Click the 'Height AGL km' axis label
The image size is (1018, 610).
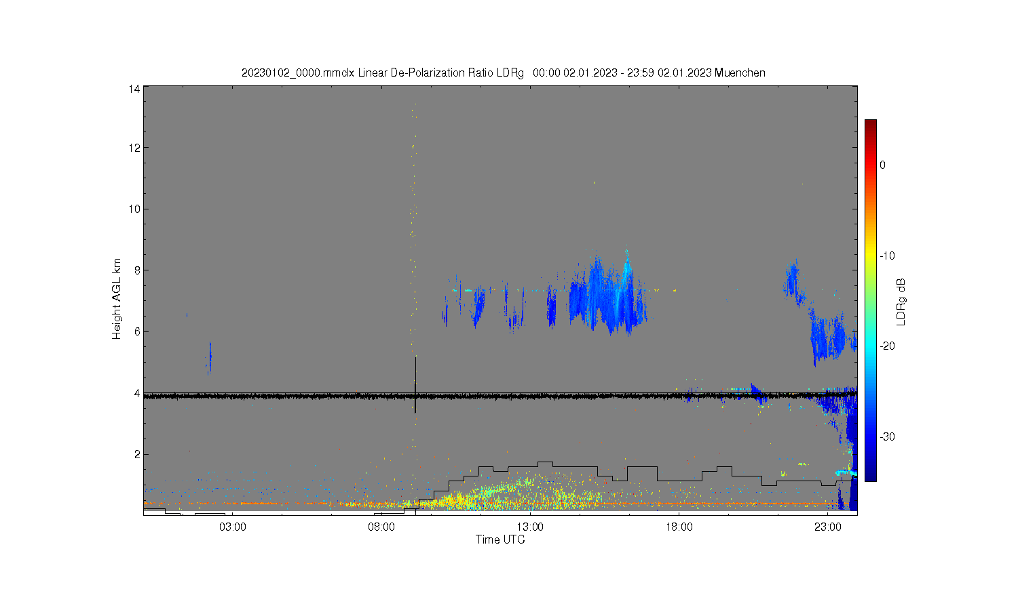(x=117, y=299)
